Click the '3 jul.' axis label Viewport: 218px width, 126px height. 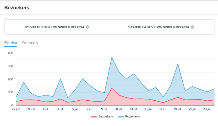pyautogui.click(x=60, y=109)
